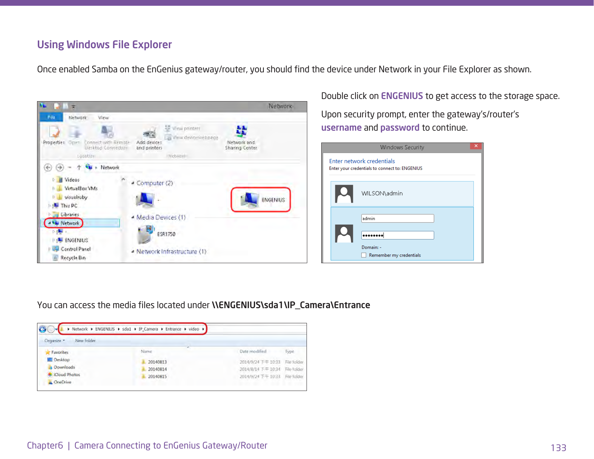
Task: Open the Organize dropdown menu
Action: point(55,341)
